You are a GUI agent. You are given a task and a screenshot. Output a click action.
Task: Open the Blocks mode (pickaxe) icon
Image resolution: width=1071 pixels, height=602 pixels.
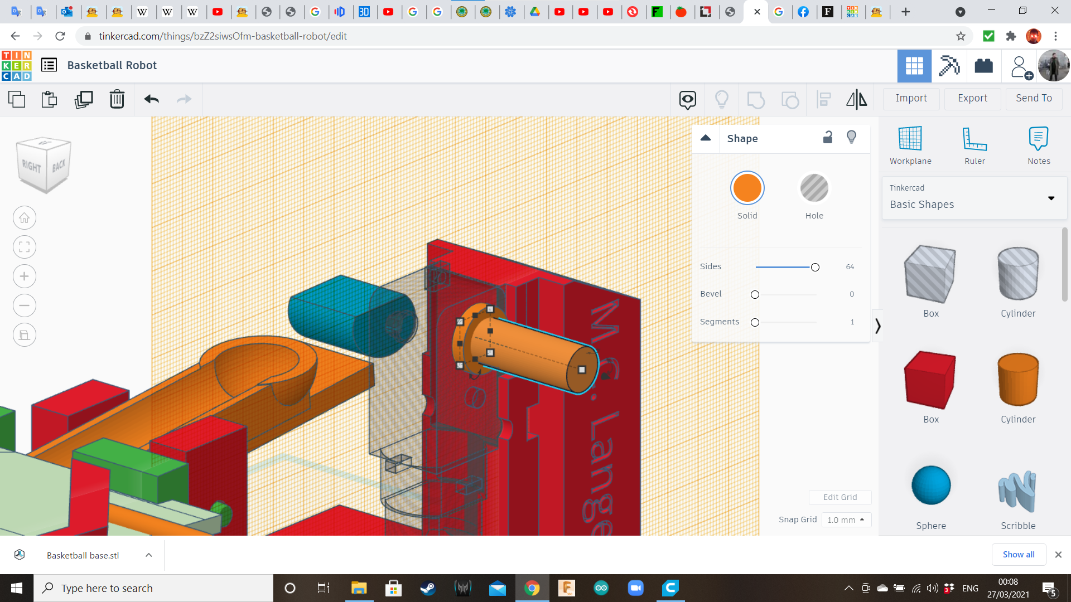tap(949, 66)
